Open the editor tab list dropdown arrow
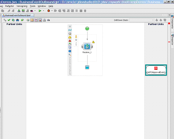This screenshot has height=139, width=174. (x=169, y=15)
